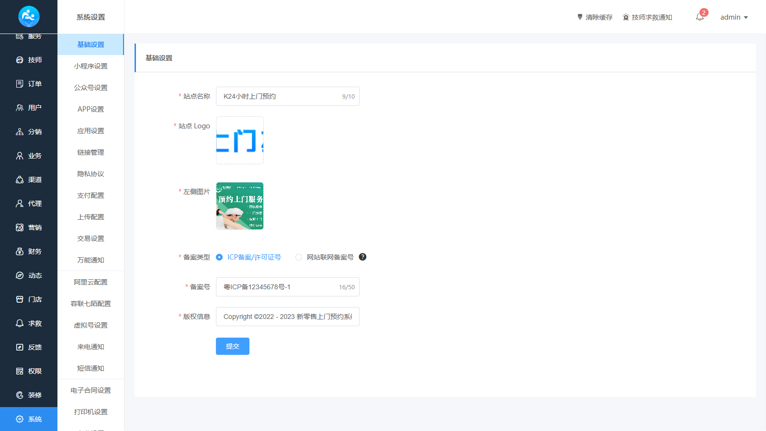
Task: Click the app logo at top left
Action: pyautogui.click(x=29, y=17)
